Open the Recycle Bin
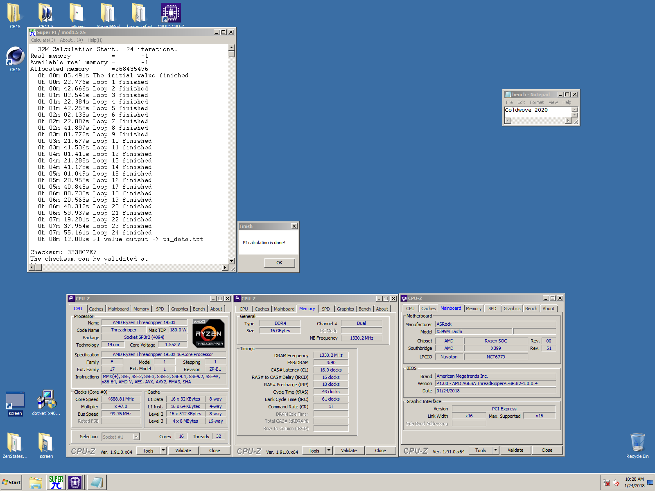The height and width of the screenshot is (491, 655). click(x=637, y=446)
